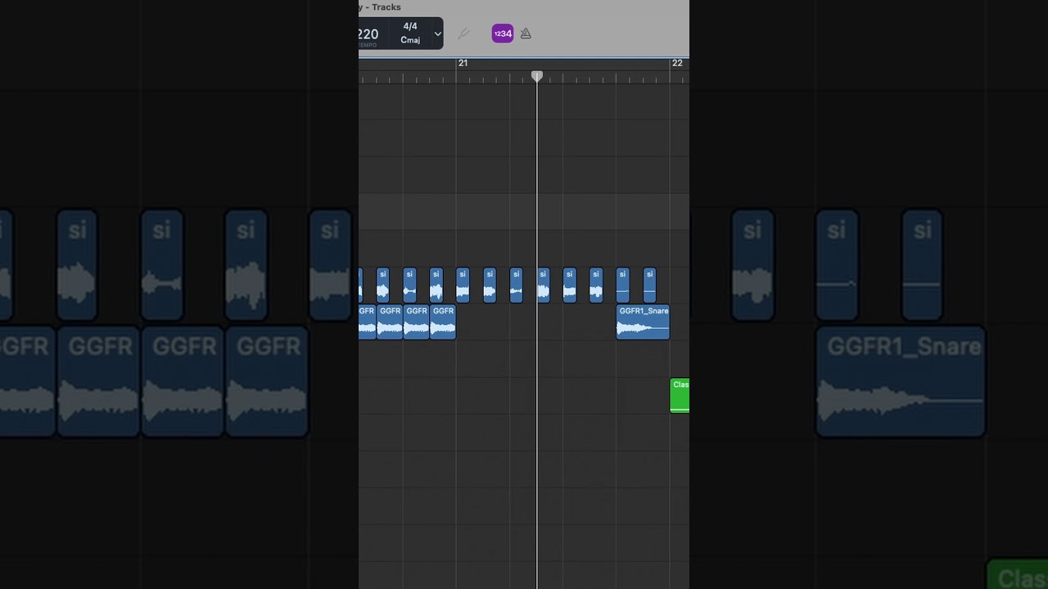Select the 220 tempo value
1048x589 pixels.
[x=368, y=34]
